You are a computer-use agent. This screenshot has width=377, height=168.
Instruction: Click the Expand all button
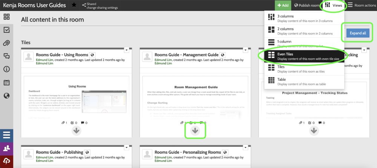click(358, 33)
